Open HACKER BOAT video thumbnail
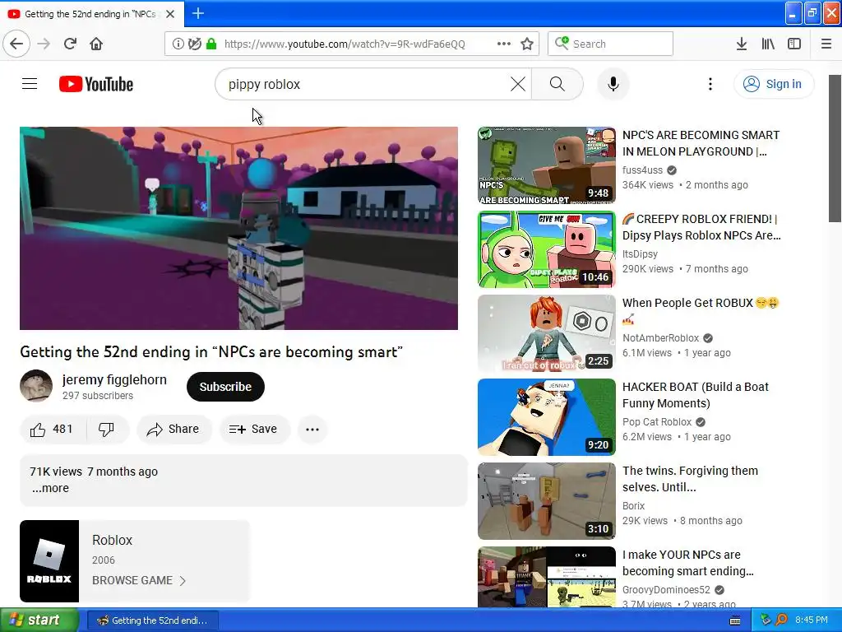 point(547,417)
